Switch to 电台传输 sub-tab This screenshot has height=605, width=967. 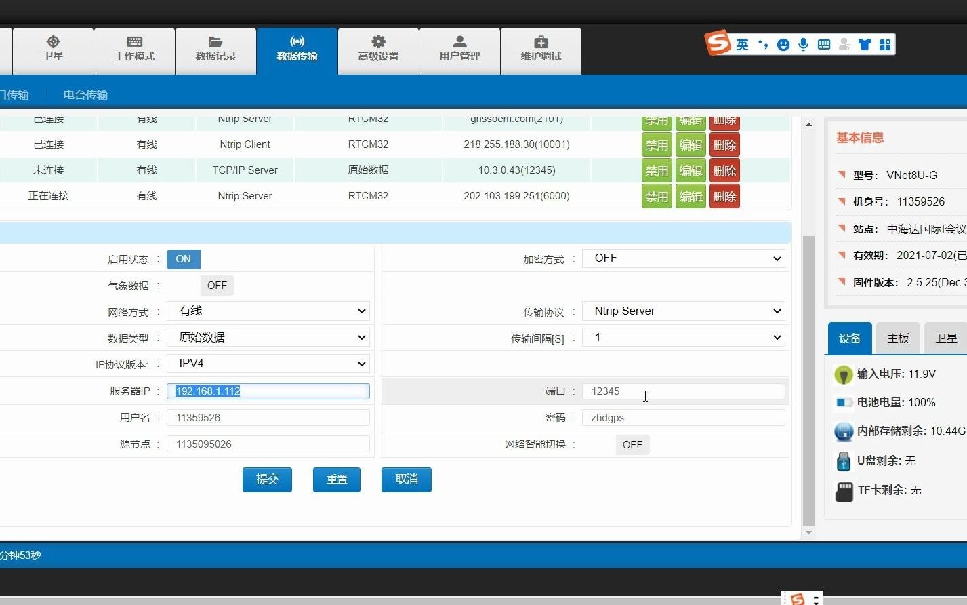point(85,94)
